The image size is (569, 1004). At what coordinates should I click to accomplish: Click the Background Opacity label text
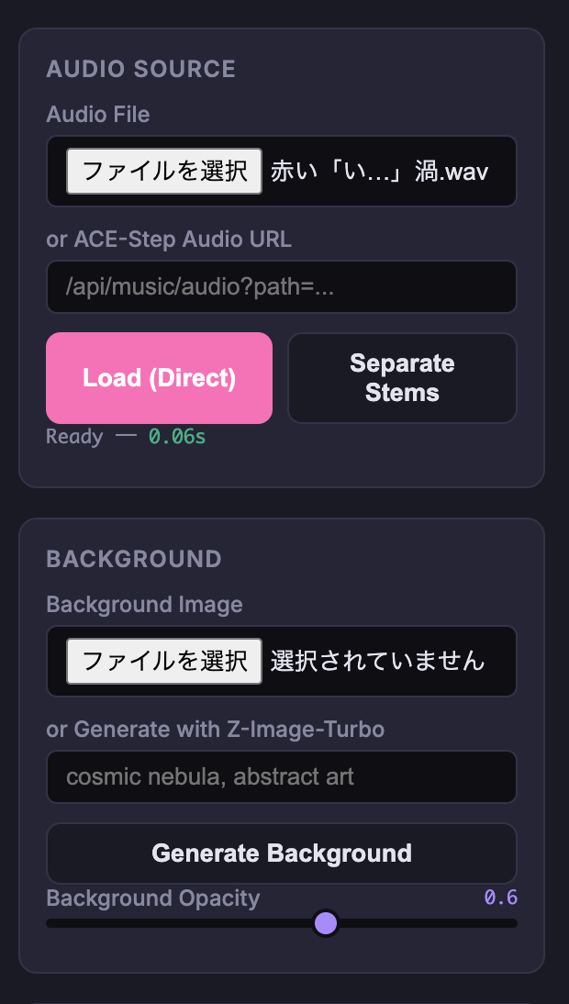pyautogui.click(x=153, y=898)
